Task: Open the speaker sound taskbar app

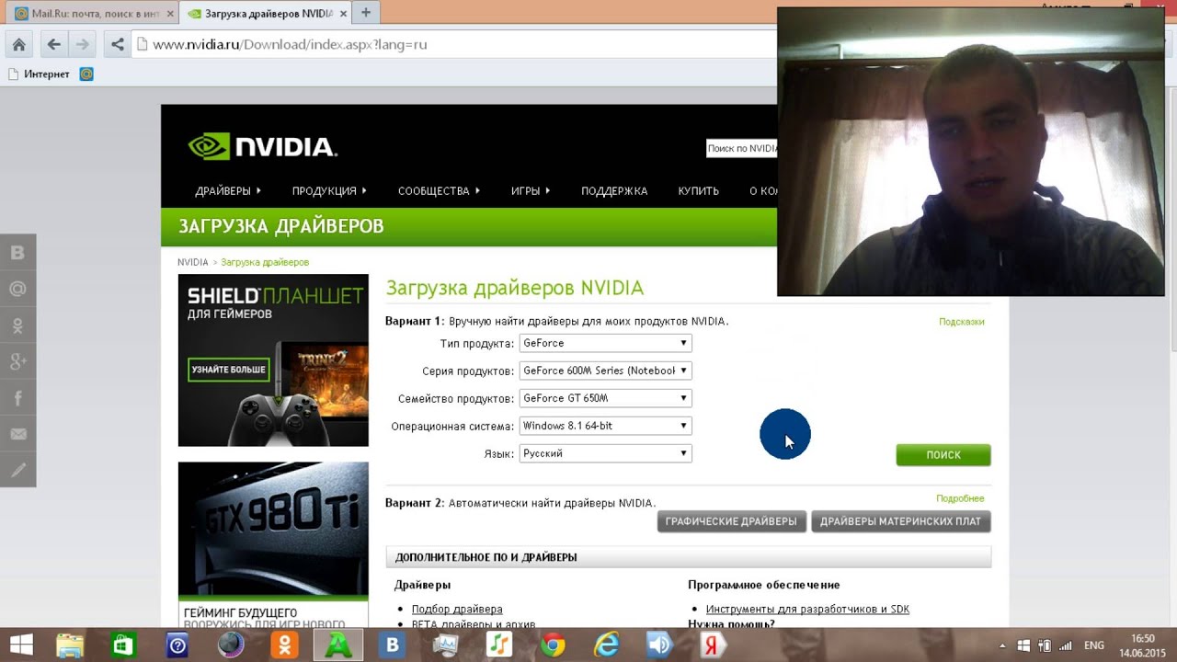Action: tap(659, 645)
